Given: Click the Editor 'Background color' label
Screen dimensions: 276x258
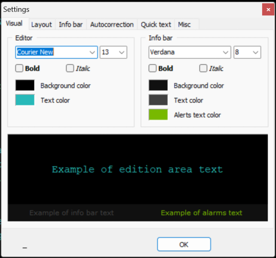Looking at the screenshot, I should point(65,86).
